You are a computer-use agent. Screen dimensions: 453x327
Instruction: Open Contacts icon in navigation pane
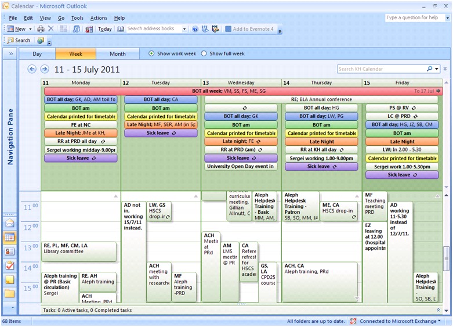[x=9, y=251]
